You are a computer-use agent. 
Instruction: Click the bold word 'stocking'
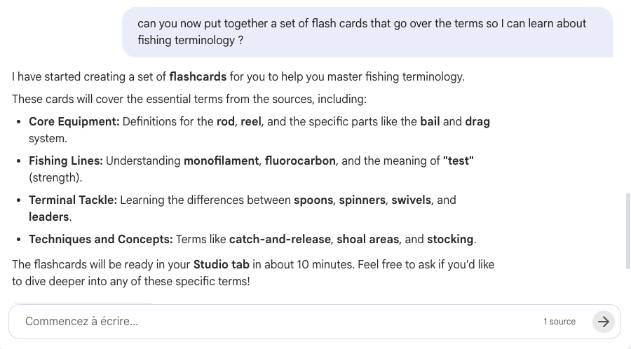(450, 239)
